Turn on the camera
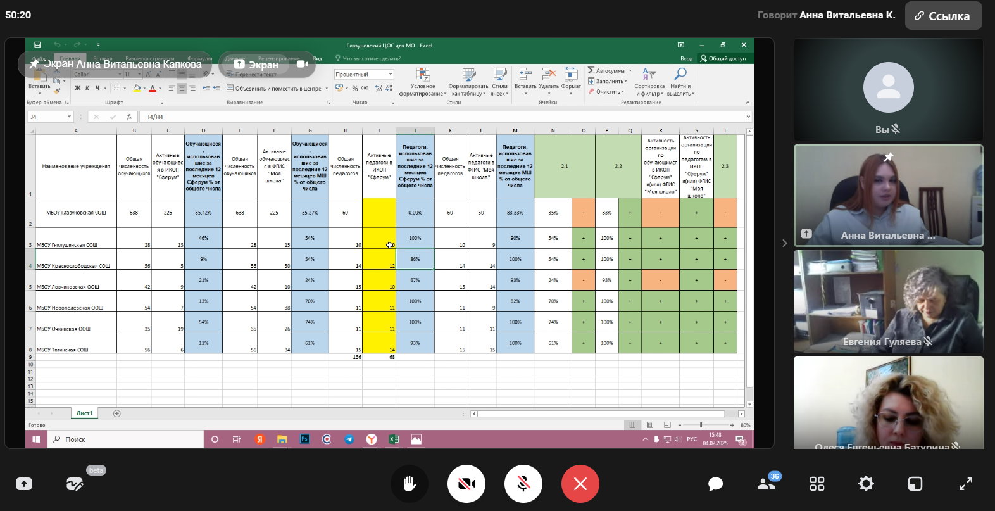The width and height of the screenshot is (995, 511). 466,484
